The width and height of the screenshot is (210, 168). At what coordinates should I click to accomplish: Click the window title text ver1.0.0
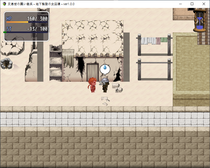pyautogui.click(x=69, y=4)
